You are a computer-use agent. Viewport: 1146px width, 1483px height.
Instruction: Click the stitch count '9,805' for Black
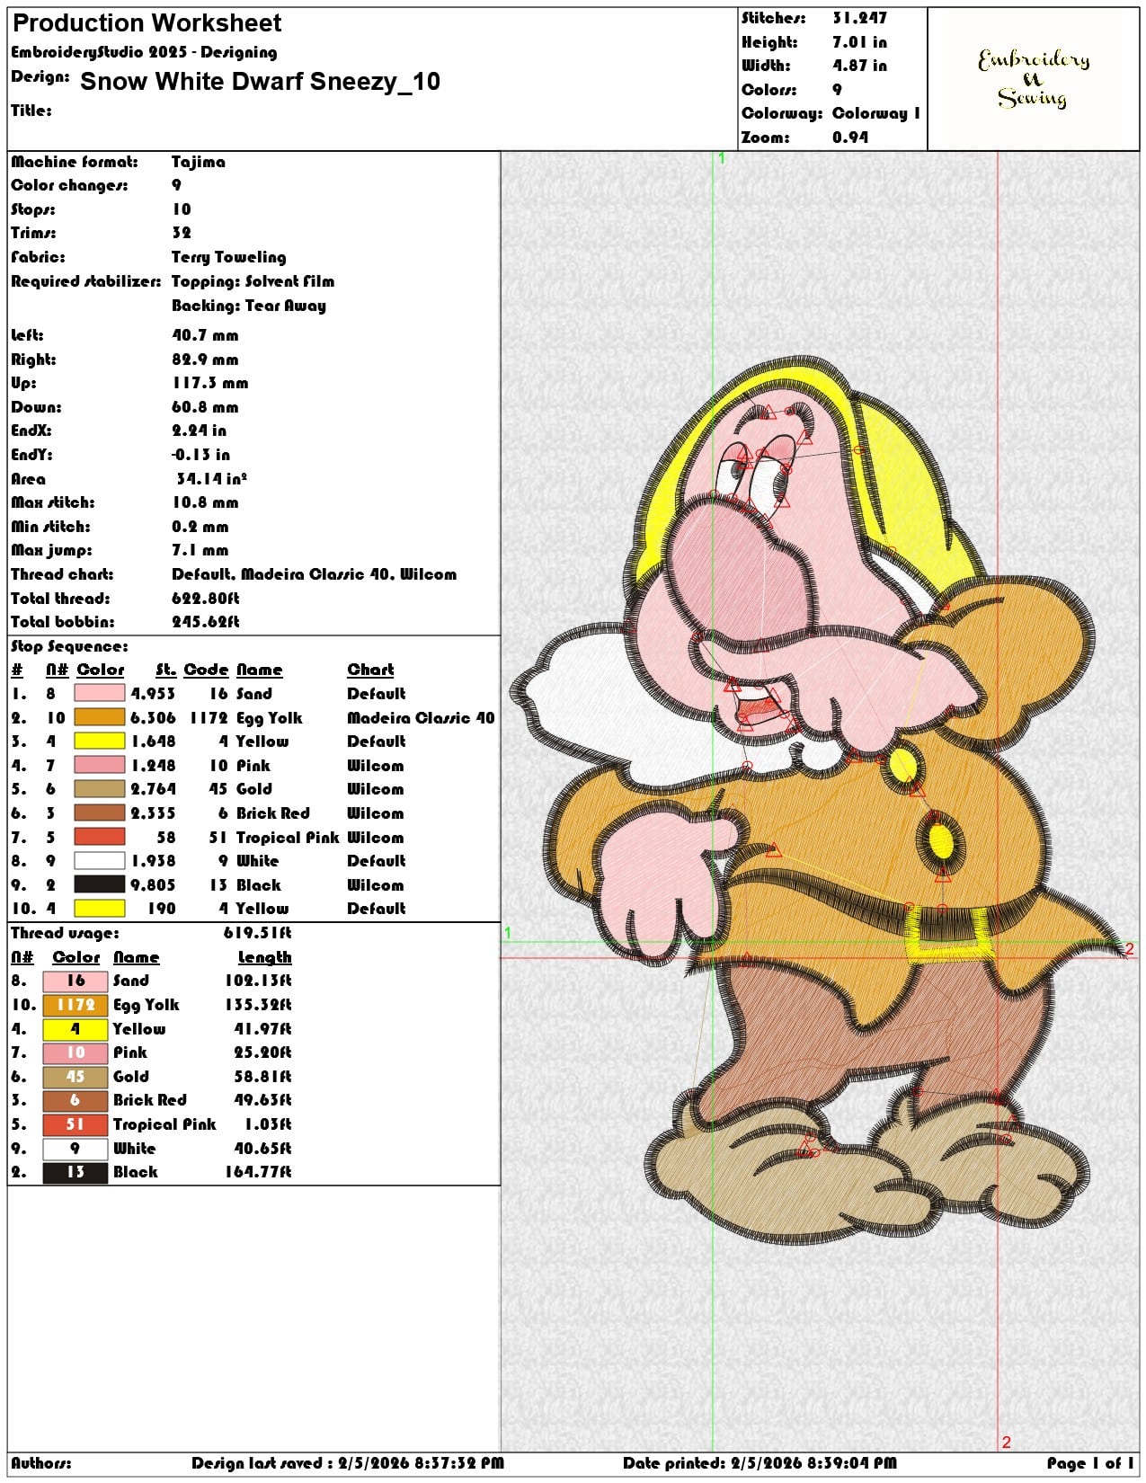(x=153, y=884)
